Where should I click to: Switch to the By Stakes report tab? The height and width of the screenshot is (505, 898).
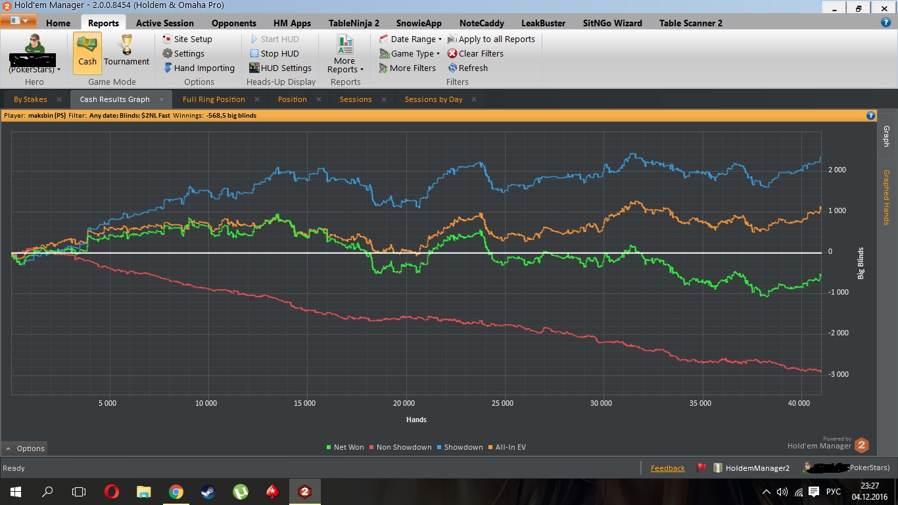30,99
